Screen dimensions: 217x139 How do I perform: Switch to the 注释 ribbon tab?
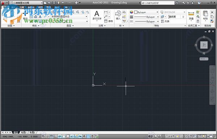pos(22,7)
